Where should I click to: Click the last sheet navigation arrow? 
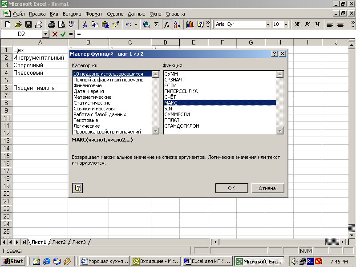click(24, 242)
